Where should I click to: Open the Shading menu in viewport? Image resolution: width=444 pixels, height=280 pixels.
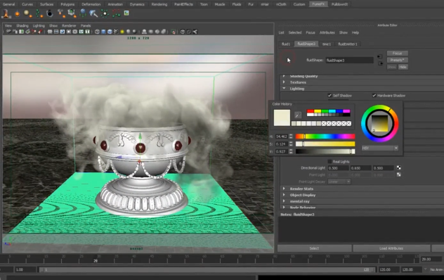[22, 25]
